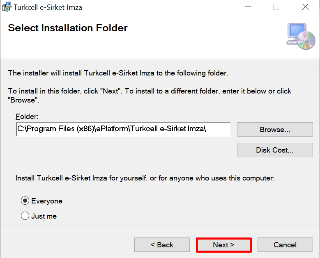Screen dimensions: 320x258
Task: Open the Browse... folder picker
Action: (x=275, y=129)
